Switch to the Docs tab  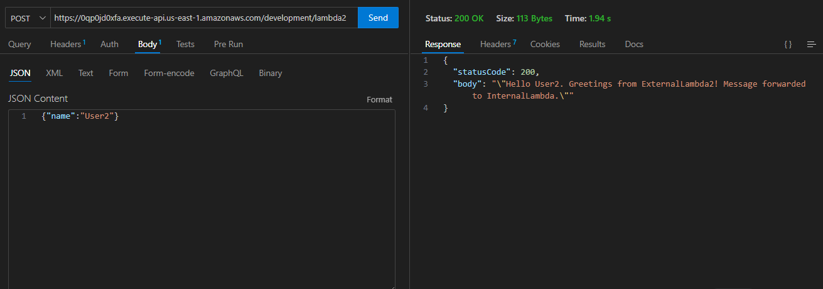(634, 44)
